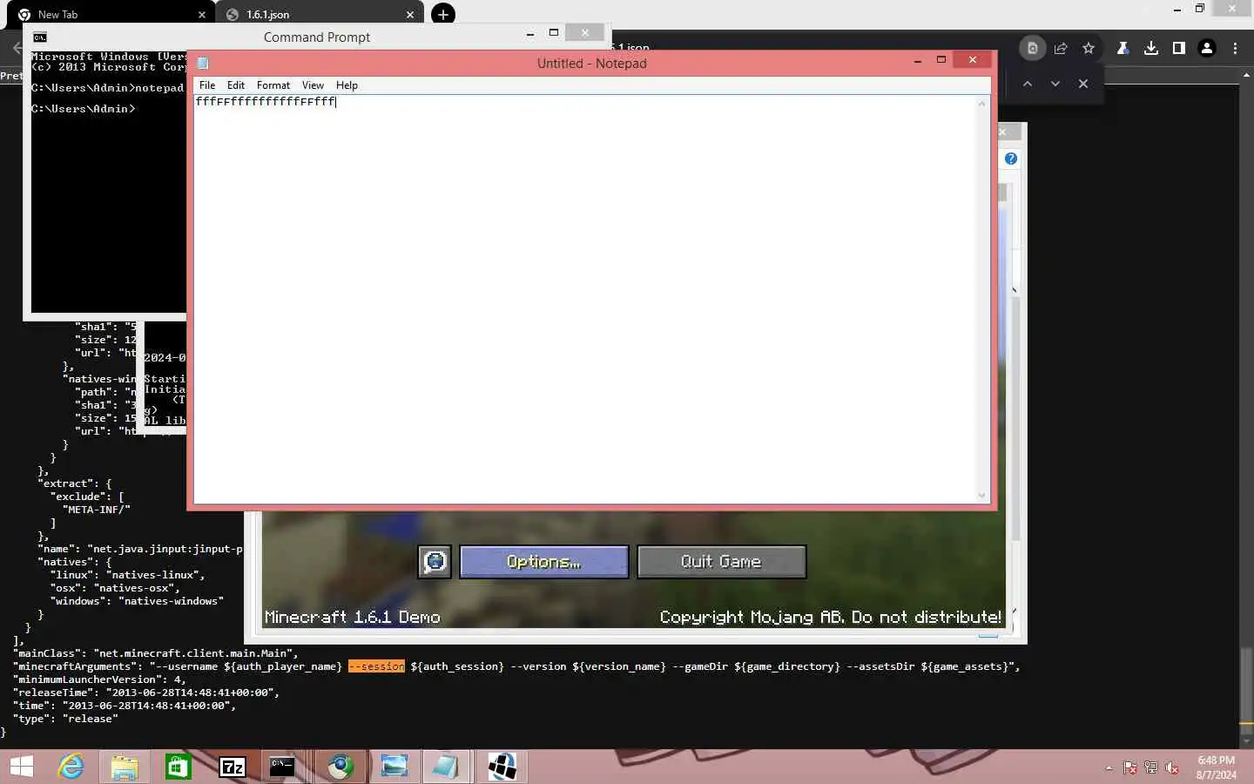Open the Windows Start button

click(21, 767)
